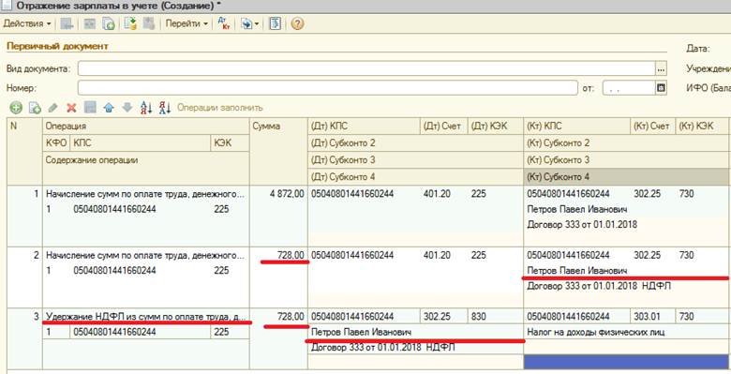Open Вид документа selection with ellipsis button
The width and height of the screenshot is (731, 374).
point(661,68)
